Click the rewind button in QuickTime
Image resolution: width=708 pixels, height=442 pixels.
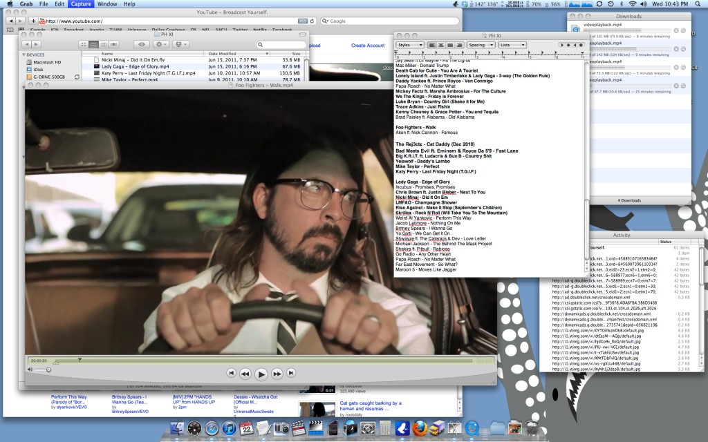tap(245, 374)
